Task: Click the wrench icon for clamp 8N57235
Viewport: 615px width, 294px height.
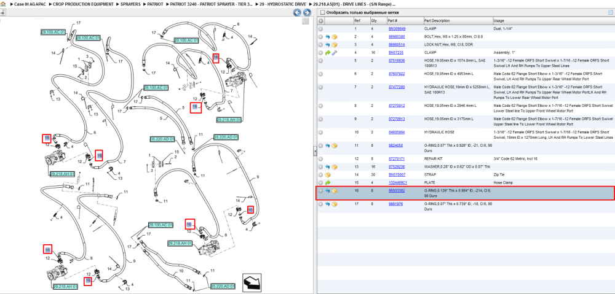Action: click(335, 52)
